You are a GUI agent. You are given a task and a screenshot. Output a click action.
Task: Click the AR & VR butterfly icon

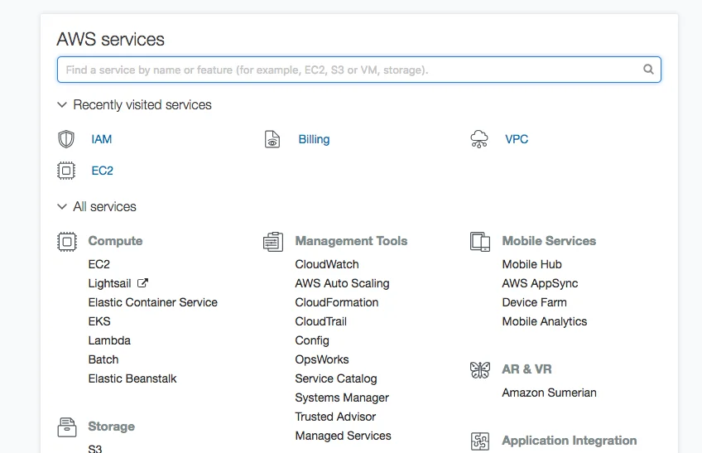coord(480,369)
